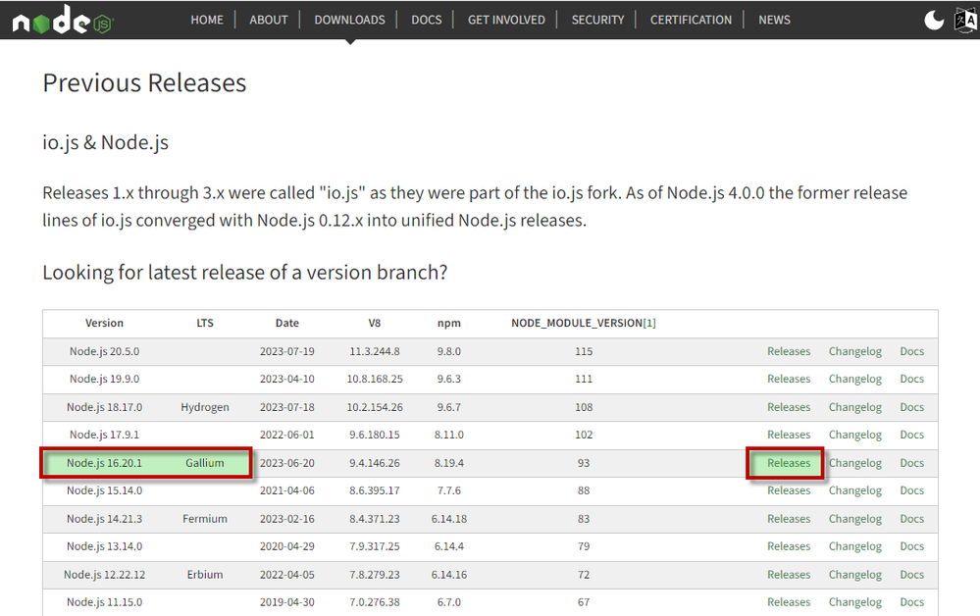This screenshot has height=616, width=980.
Task: Click npm value 8.19.4
Action: pos(448,463)
